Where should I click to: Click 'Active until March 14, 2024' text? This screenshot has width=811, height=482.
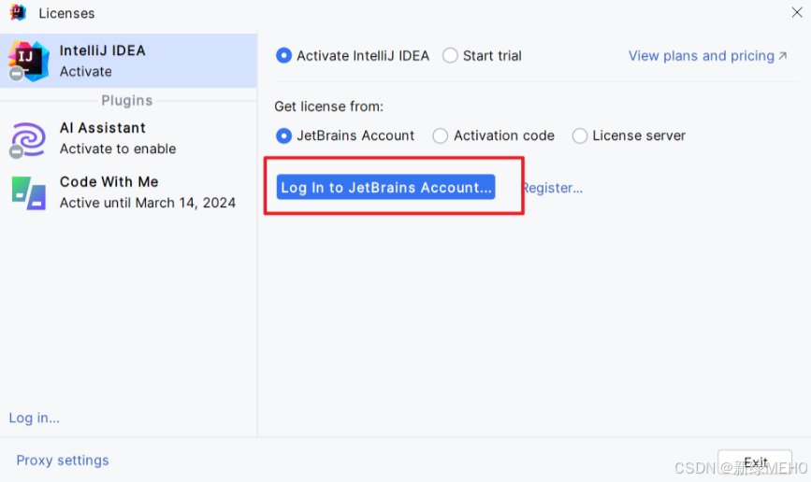coord(148,203)
